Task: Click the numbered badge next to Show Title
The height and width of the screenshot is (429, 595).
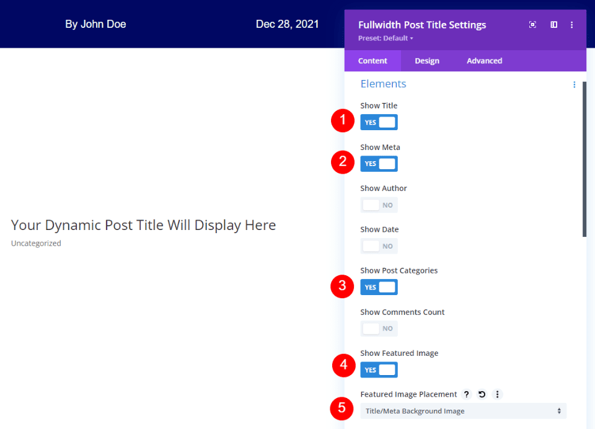Action: tap(343, 121)
